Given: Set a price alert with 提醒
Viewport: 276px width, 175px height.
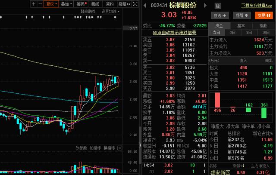Looking at the screenshot, I should (242, 15).
